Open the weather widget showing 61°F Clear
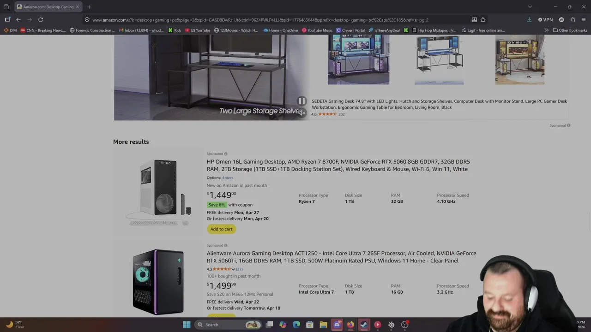The height and width of the screenshot is (332, 591). [15, 325]
